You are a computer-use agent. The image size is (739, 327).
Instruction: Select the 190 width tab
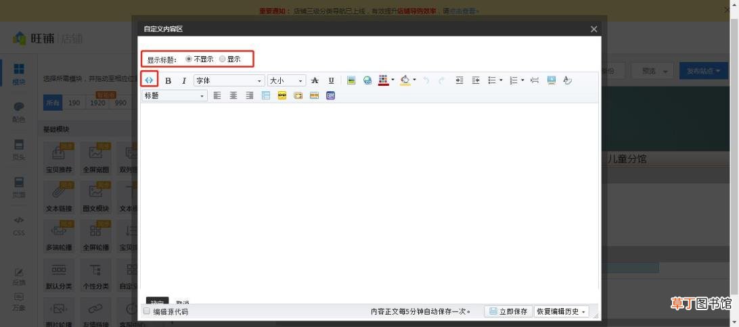(x=74, y=103)
